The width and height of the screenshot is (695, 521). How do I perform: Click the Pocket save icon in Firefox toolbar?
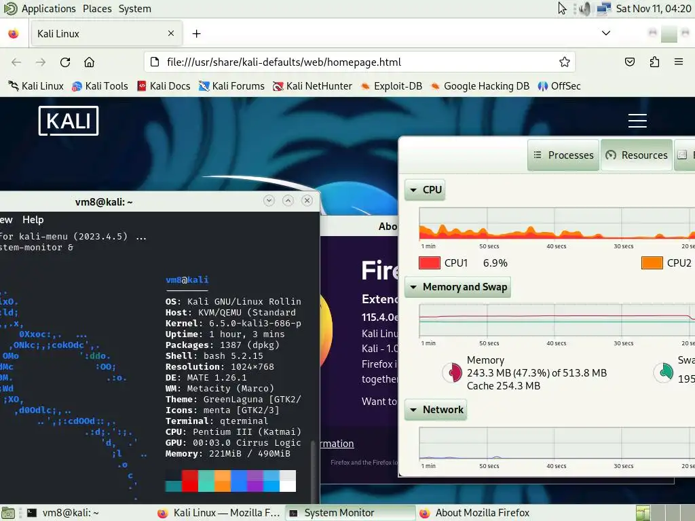pyautogui.click(x=630, y=62)
